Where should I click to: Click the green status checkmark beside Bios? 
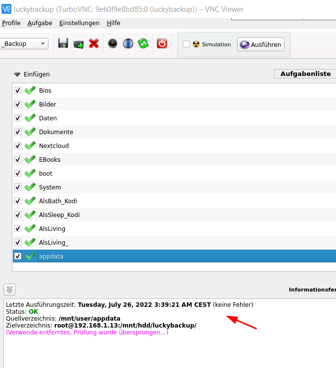pos(30,90)
